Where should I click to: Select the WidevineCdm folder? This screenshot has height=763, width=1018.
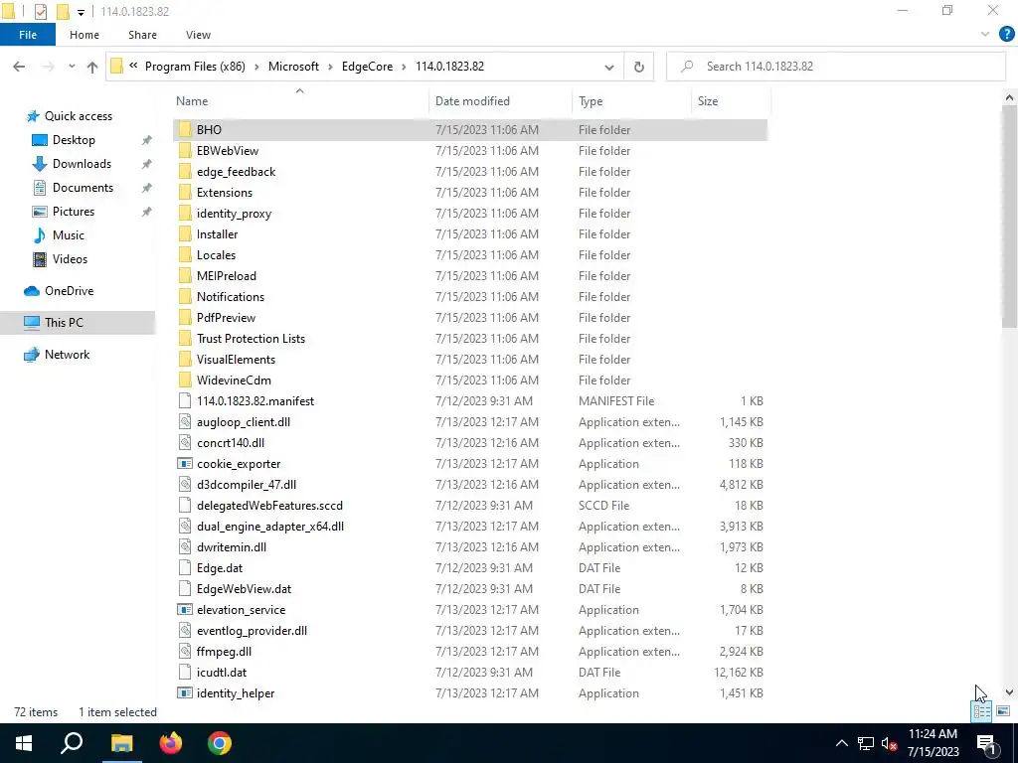(470, 381)
